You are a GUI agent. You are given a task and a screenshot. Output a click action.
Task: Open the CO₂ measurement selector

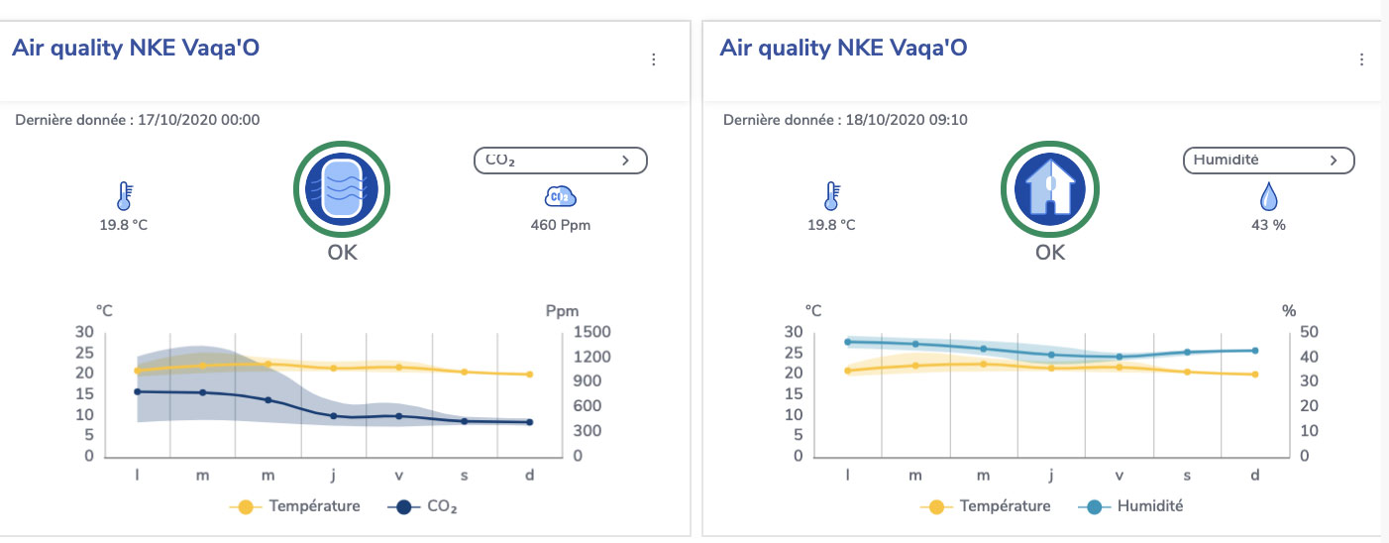click(560, 160)
